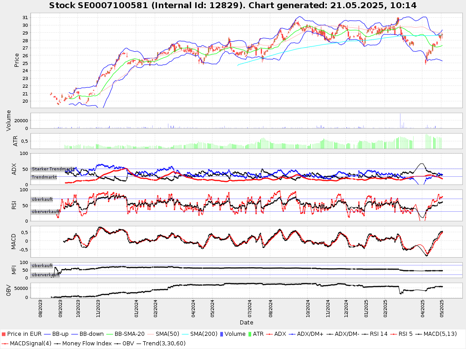Click the 07/2024 date tick label
The height and width of the screenshot is (349, 466).
pos(250,309)
